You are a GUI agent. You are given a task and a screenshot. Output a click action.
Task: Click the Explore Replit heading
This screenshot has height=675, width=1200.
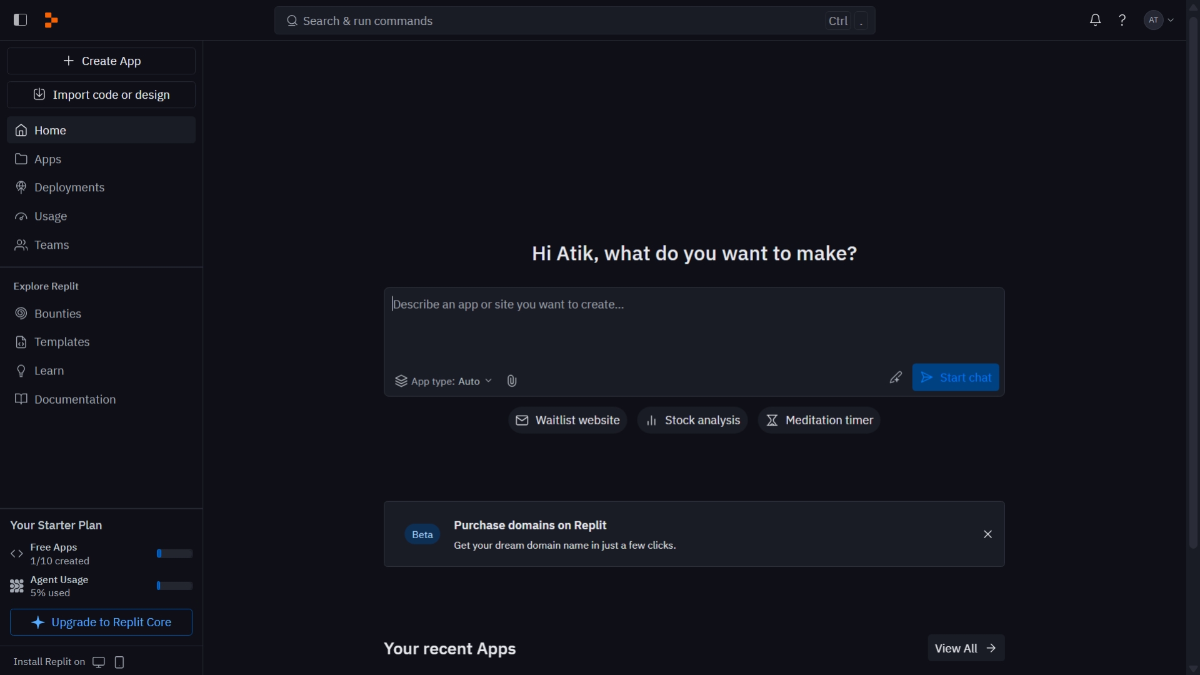[x=46, y=286]
